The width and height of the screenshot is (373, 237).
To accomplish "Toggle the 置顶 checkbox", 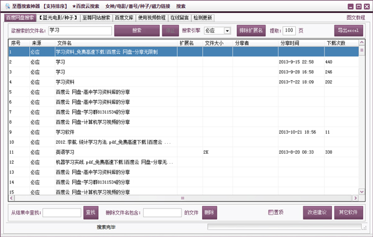I will 270,212.
